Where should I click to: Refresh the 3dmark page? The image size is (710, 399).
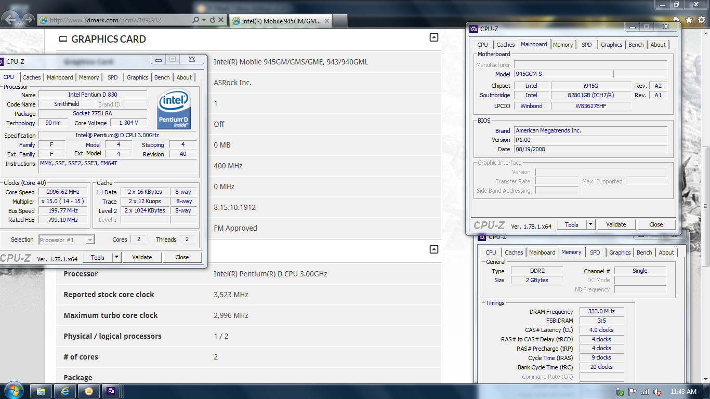click(x=212, y=20)
